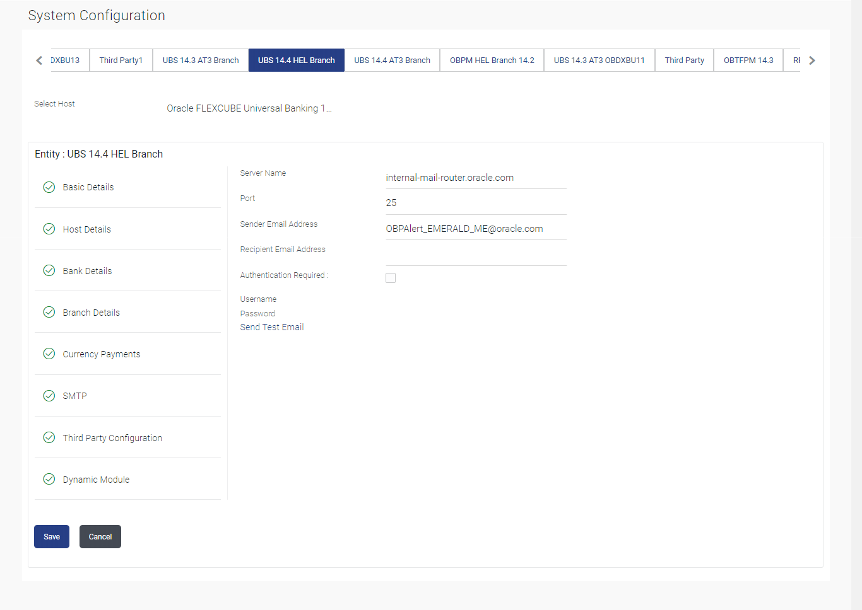Cancel the configuration changes
This screenshot has height=610, width=862.
[x=100, y=537]
